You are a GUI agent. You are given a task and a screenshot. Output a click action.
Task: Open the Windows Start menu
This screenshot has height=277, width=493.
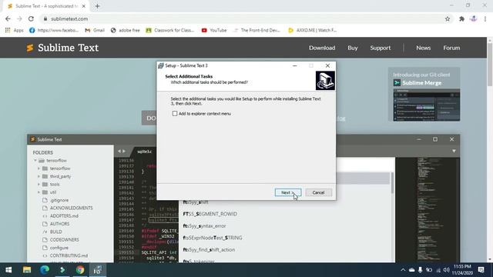click(8, 270)
